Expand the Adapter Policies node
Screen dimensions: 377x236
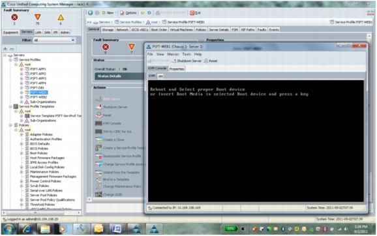22,134
